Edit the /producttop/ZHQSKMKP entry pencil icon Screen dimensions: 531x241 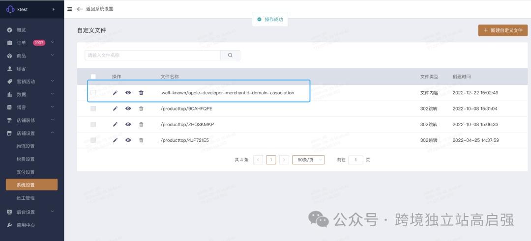coord(115,124)
